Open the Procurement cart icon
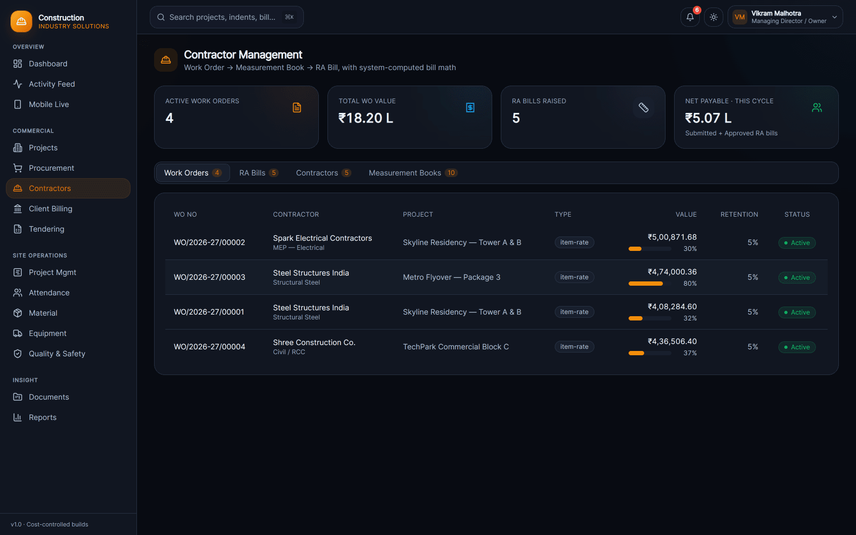This screenshot has width=856, height=535. click(18, 168)
